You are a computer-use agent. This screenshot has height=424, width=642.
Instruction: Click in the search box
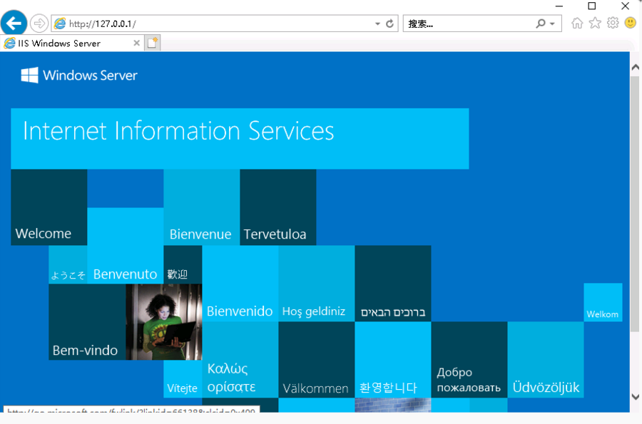tap(467, 24)
